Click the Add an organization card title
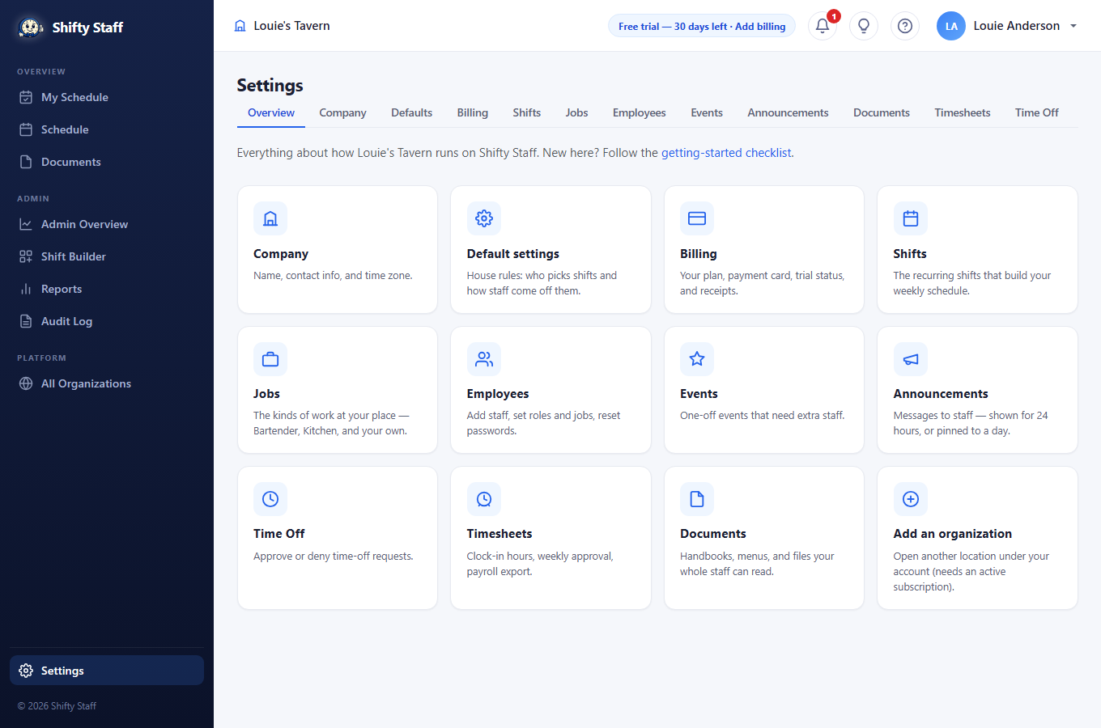The image size is (1101, 728). coord(953,534)
